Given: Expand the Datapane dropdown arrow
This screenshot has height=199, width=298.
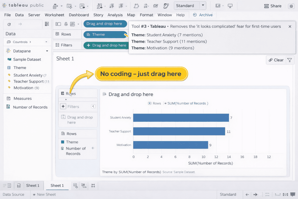Looking at the screenshot, I should [x=47, y=51].
